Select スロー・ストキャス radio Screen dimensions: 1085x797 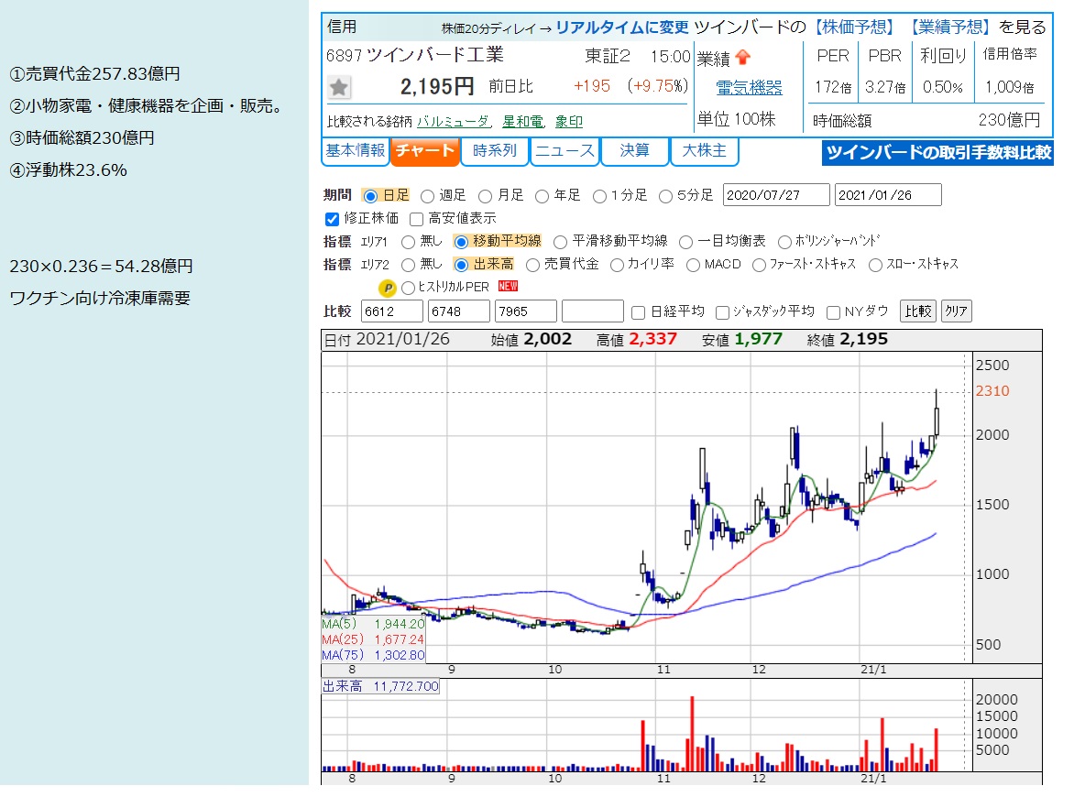(x=875, y=265)
